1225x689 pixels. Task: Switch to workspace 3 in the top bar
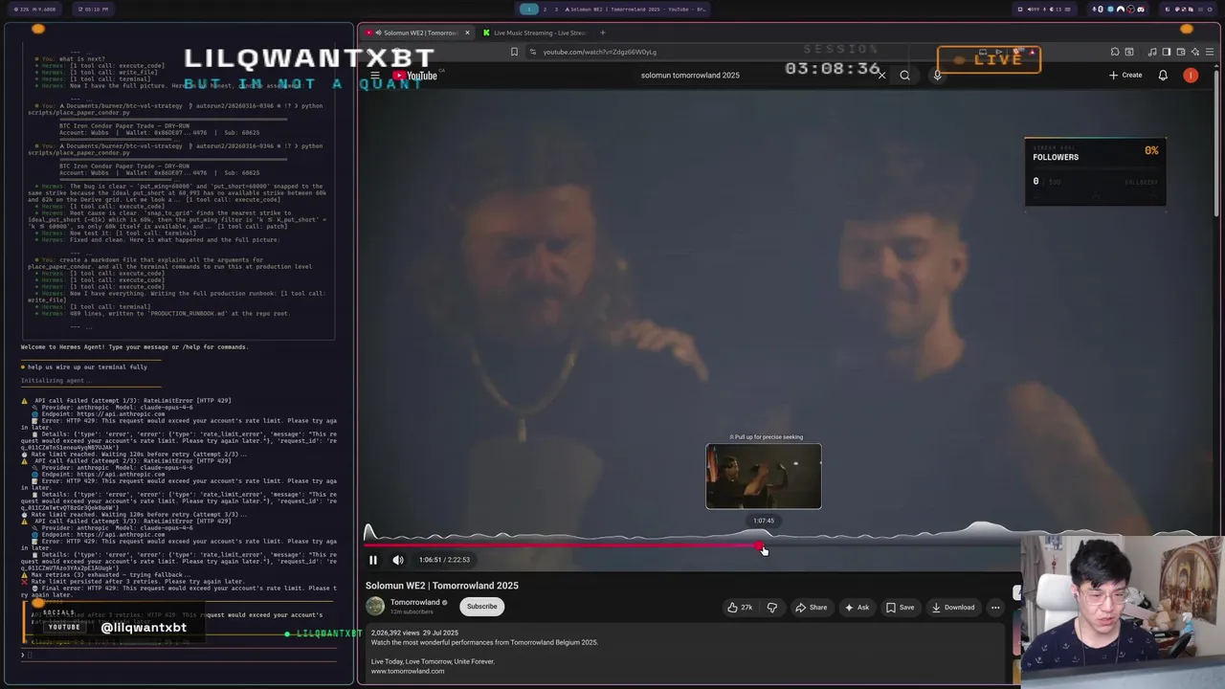click(x=556, y=9)
